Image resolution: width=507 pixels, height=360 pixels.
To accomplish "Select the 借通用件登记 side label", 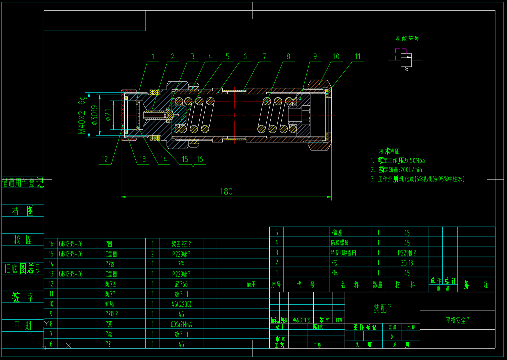I will coord(23,182).
